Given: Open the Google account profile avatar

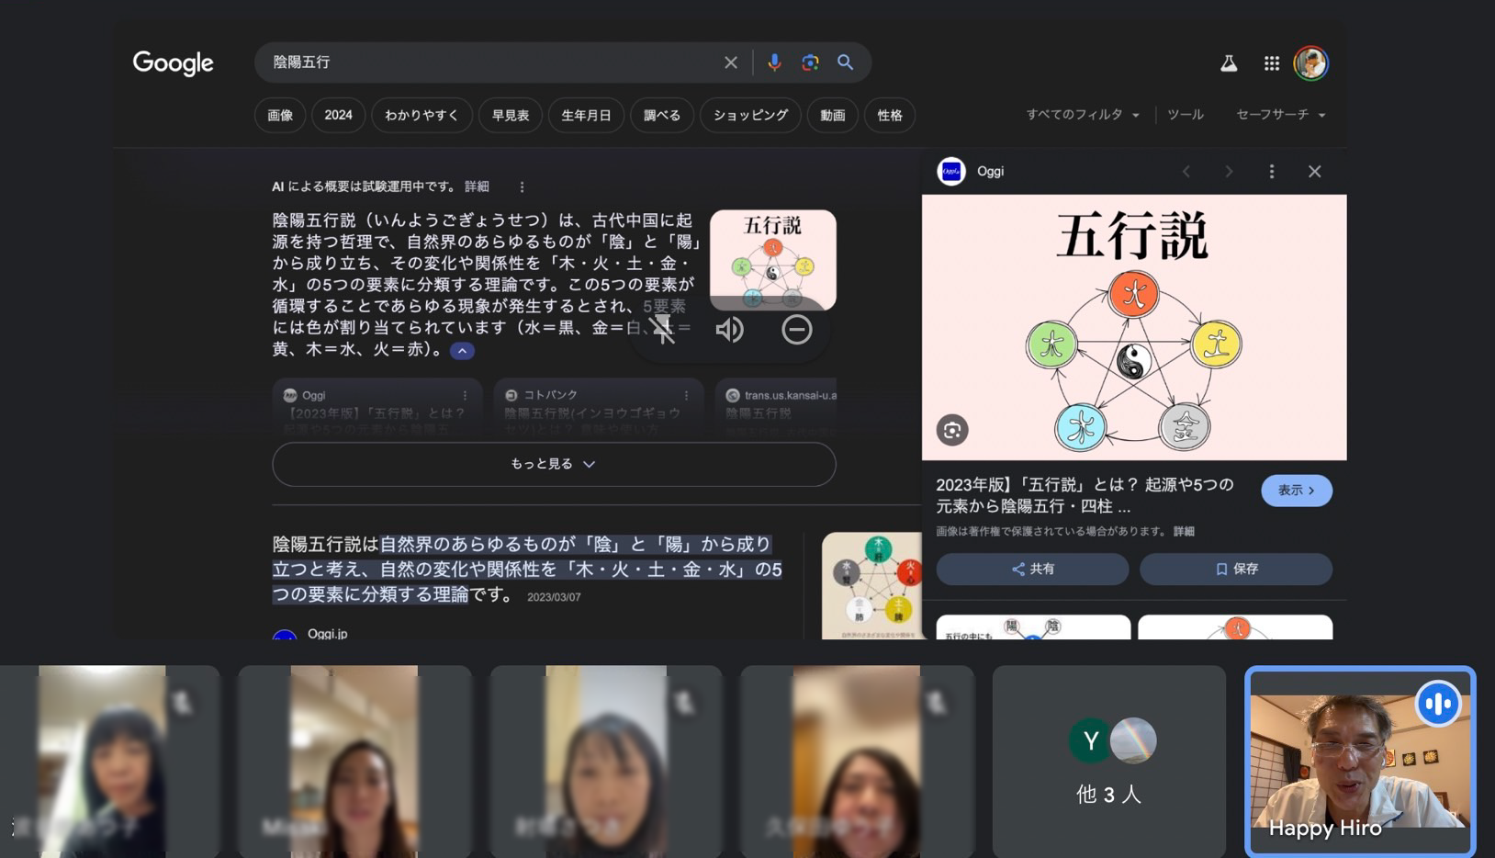Looking at the screenshot, I should coord(1310,63).
